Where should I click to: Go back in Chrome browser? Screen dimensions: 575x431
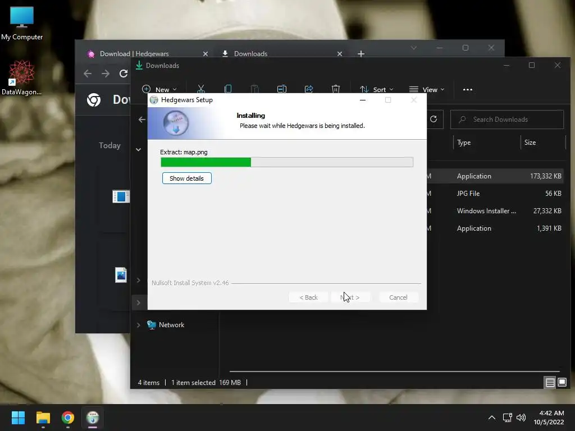click(x=88, y=74)
